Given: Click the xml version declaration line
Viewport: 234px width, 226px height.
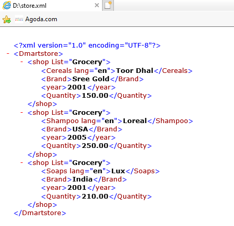Looking at the screenshot, I should (87, 46).
